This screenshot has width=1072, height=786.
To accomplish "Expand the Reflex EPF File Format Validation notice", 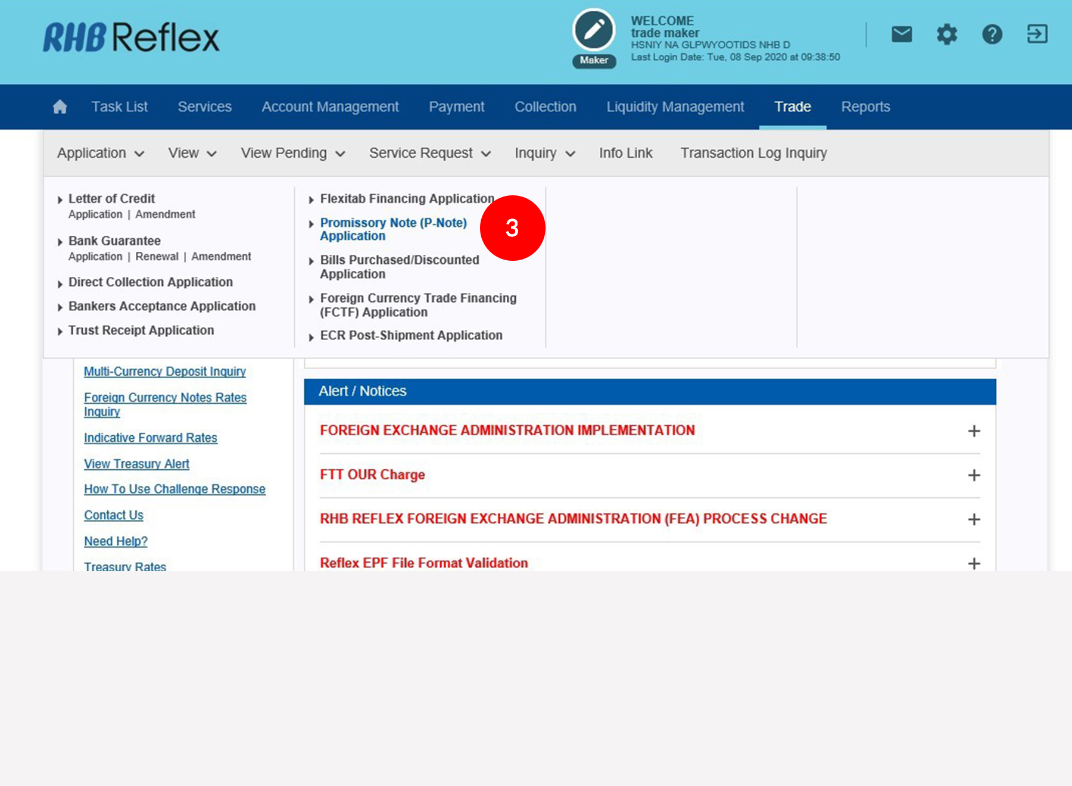I will pyautogui.click(x=974, y=563).
